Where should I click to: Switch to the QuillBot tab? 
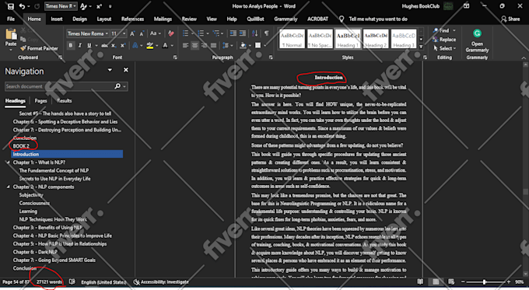(255, 19)
